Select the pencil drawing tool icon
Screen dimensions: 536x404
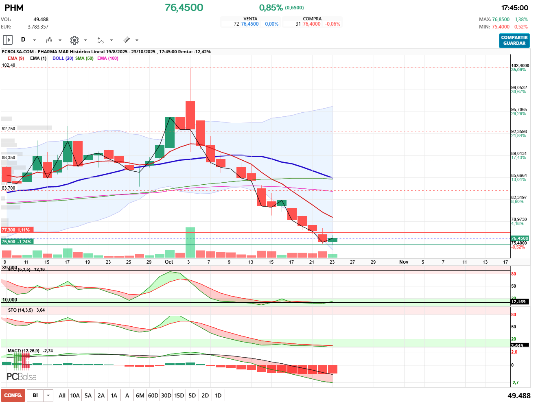tap(127, 40)
